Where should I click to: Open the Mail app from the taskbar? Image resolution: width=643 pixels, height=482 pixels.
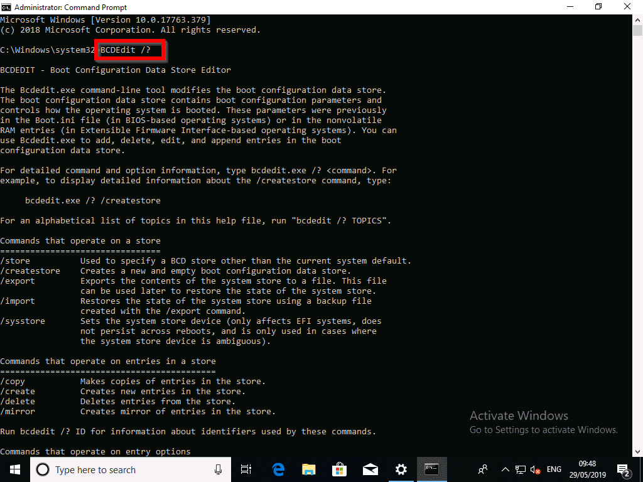[370, 469]
